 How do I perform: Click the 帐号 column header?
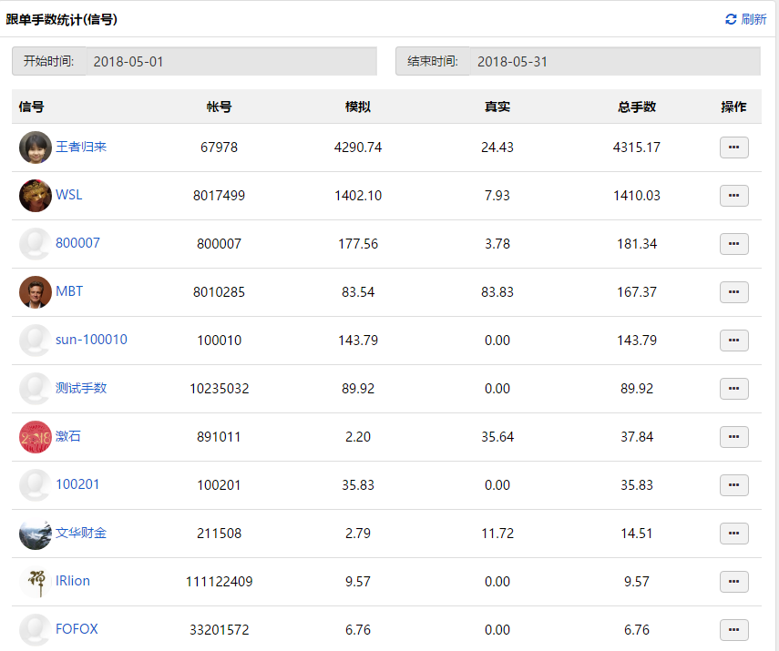click(219, 107)
